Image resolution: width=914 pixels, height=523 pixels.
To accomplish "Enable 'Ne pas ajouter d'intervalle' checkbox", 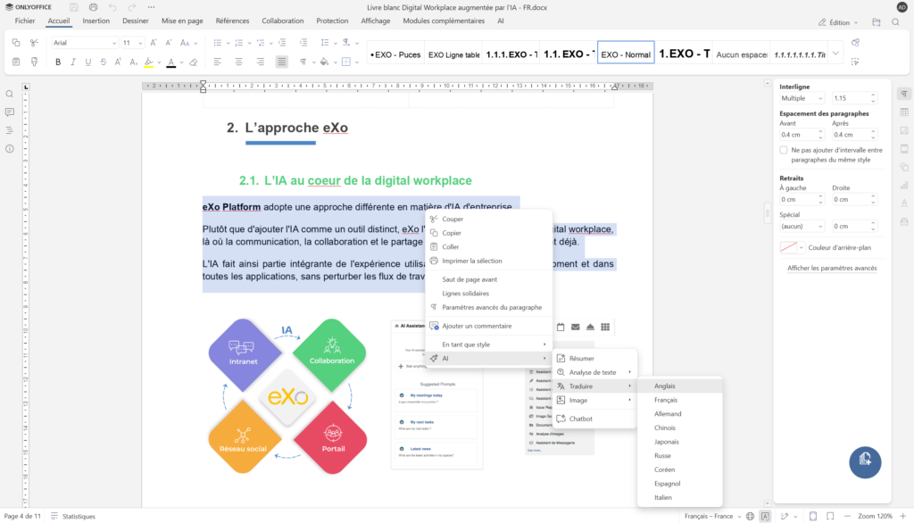I will pyautogui.click(x=784, y=150).
